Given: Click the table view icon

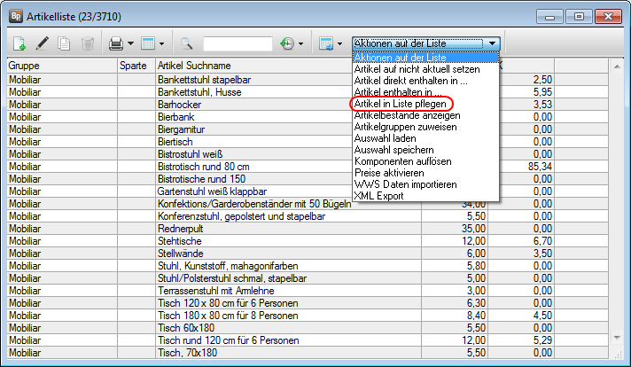Looking at the screenshot, I should (148, 43).
